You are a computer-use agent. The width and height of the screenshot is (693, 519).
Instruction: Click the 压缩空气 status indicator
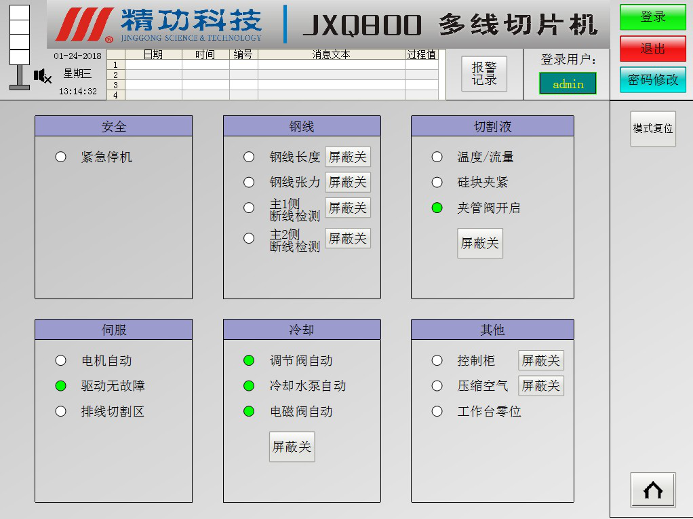437,386
